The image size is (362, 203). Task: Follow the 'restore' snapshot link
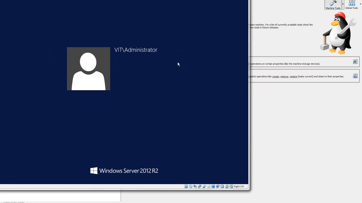click(x=293, y=76)
